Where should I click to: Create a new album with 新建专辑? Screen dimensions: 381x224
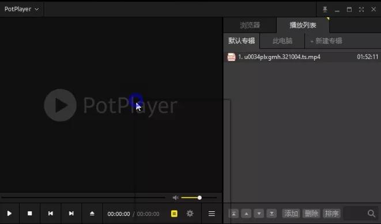[x=326, y=40]
